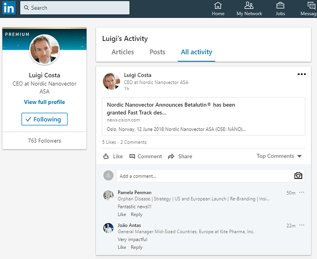The height and width of the screenshot is (259, 317).
Task: Expand the Top Comments dropdown
Action: [x=279, y=156]
